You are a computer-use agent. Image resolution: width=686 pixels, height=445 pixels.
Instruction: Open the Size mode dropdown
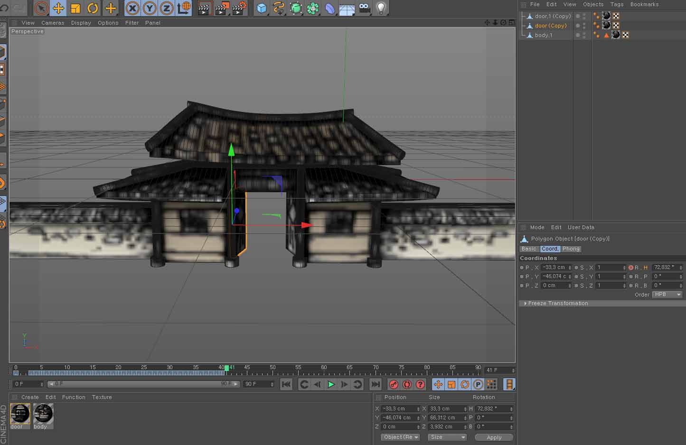click(447, 437)
